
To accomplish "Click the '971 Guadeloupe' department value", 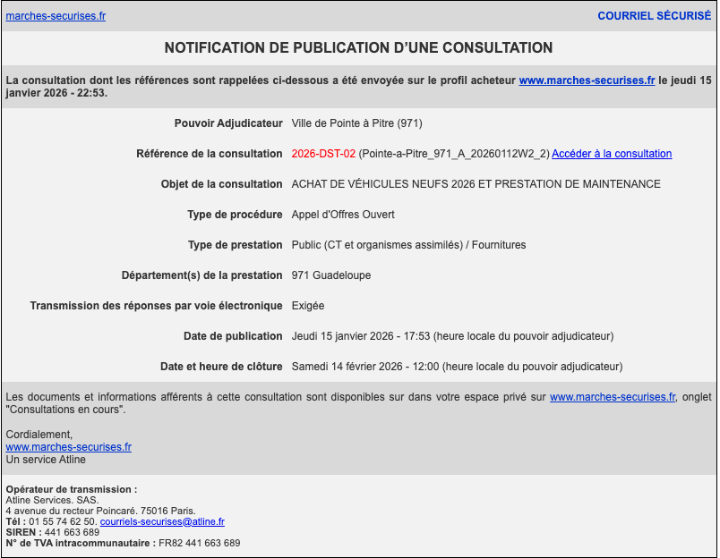I will (331, 275).
